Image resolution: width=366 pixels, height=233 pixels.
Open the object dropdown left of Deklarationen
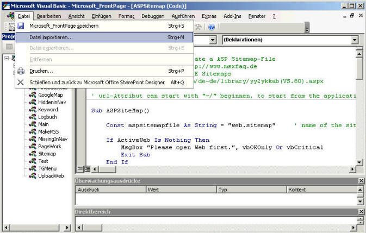pyautogui.click(x=213, y=40)
